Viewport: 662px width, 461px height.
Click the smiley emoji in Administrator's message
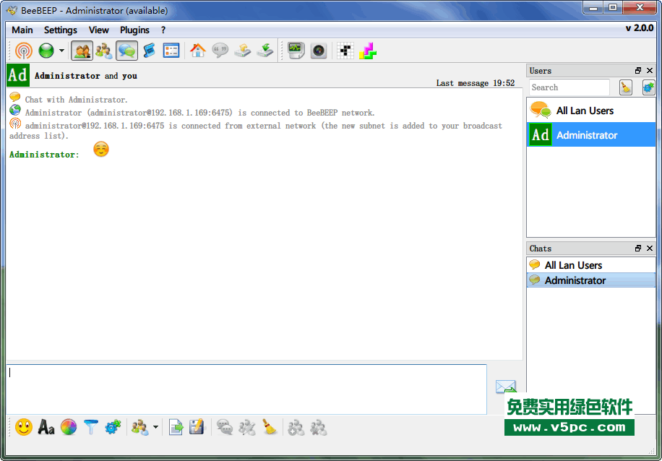coord(101,150)
